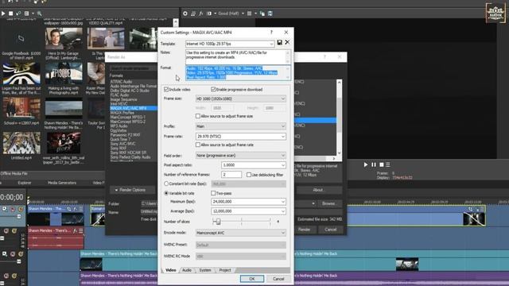Enable Use deblocking filter checkbox
Screen dimensions: 509x286
pyautogui.click(x=249, y=175)
